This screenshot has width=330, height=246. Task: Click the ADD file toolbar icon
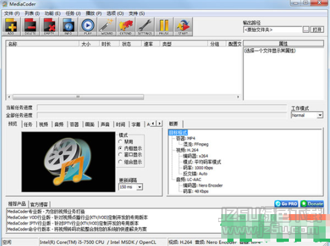(11, 26)
